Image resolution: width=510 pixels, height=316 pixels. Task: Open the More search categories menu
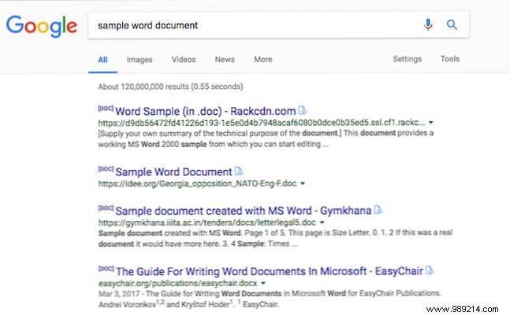click(x=263, y=60)
